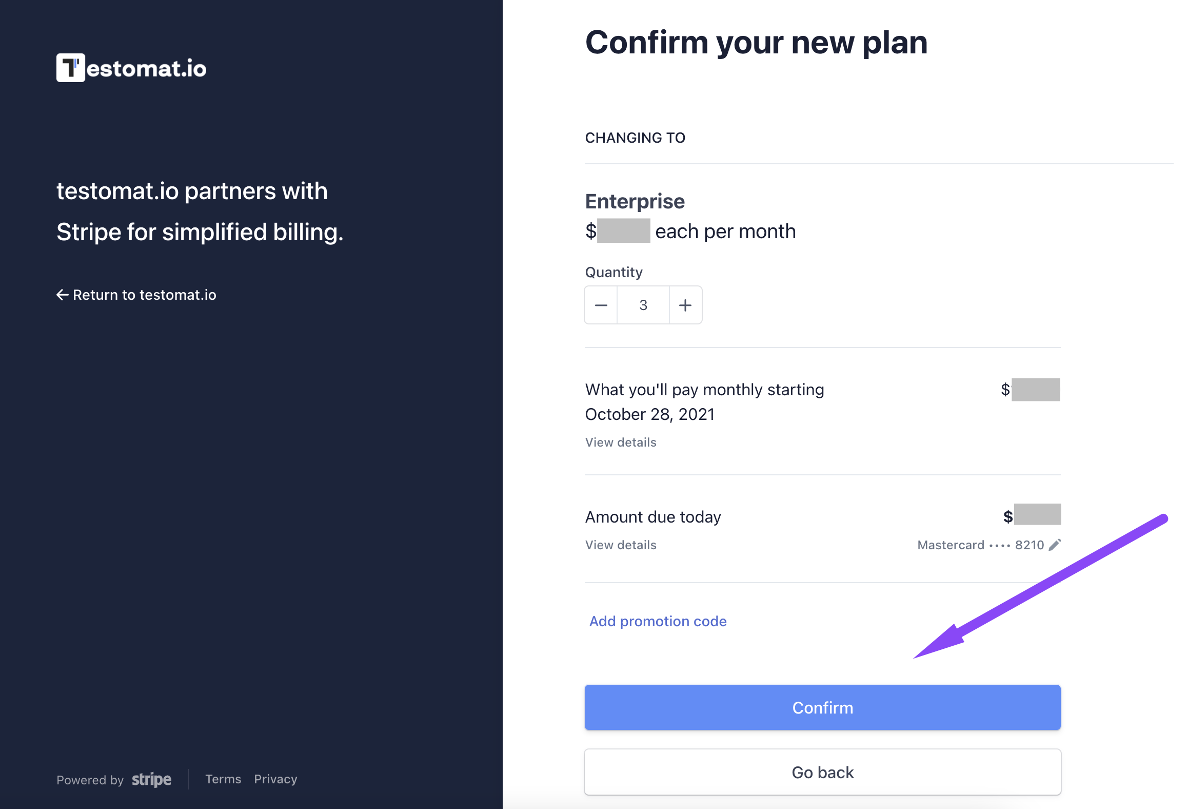
Task: Open Add promotion code
Action: point(658,621)
